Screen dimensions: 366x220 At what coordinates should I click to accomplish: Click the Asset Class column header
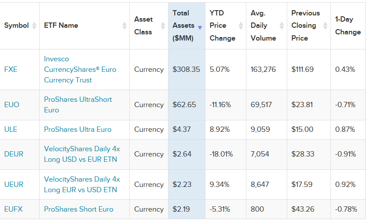click(x=149, y=26)
